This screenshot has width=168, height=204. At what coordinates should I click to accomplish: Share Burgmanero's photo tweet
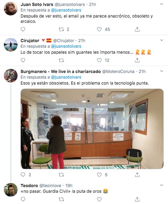coord(137,175)
